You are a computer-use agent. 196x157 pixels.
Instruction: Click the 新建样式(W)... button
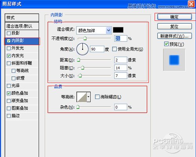tap(174, 36)
